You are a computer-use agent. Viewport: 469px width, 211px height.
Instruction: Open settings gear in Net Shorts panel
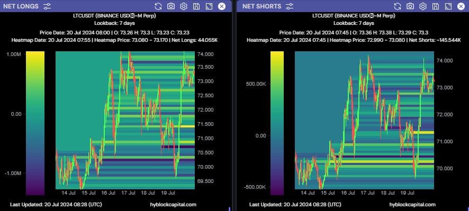click(423, 6)
